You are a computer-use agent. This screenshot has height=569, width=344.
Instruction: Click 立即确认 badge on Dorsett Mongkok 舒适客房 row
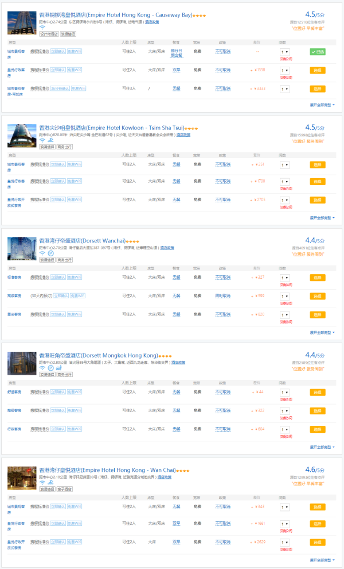58,392
